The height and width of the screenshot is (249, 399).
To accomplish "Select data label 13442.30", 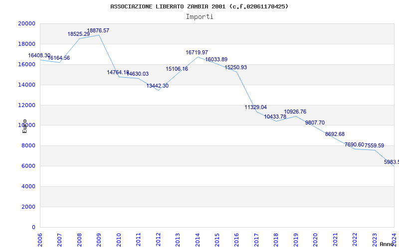I will [x=157, y=86].
